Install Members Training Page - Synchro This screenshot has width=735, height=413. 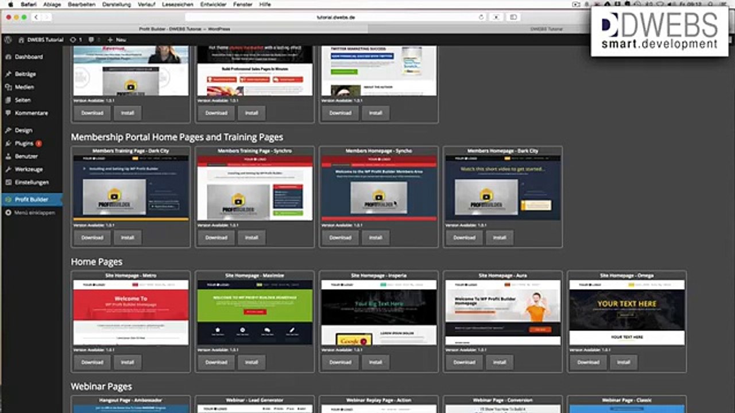tap(252, 237)
